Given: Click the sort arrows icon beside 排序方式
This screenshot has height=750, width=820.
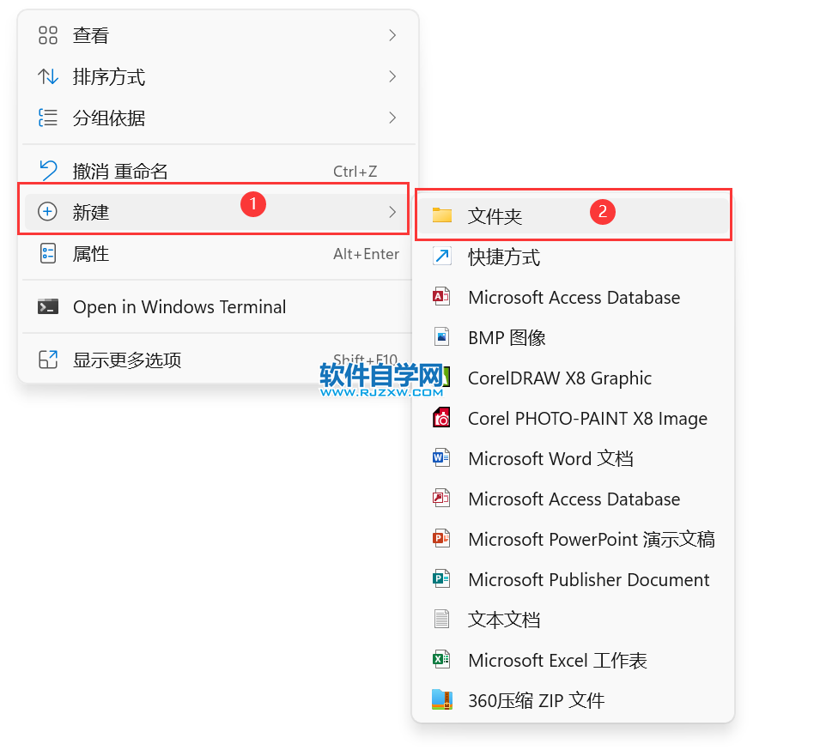Looking at the screenshot, I should pyautogui.click(x=47, y=77).
